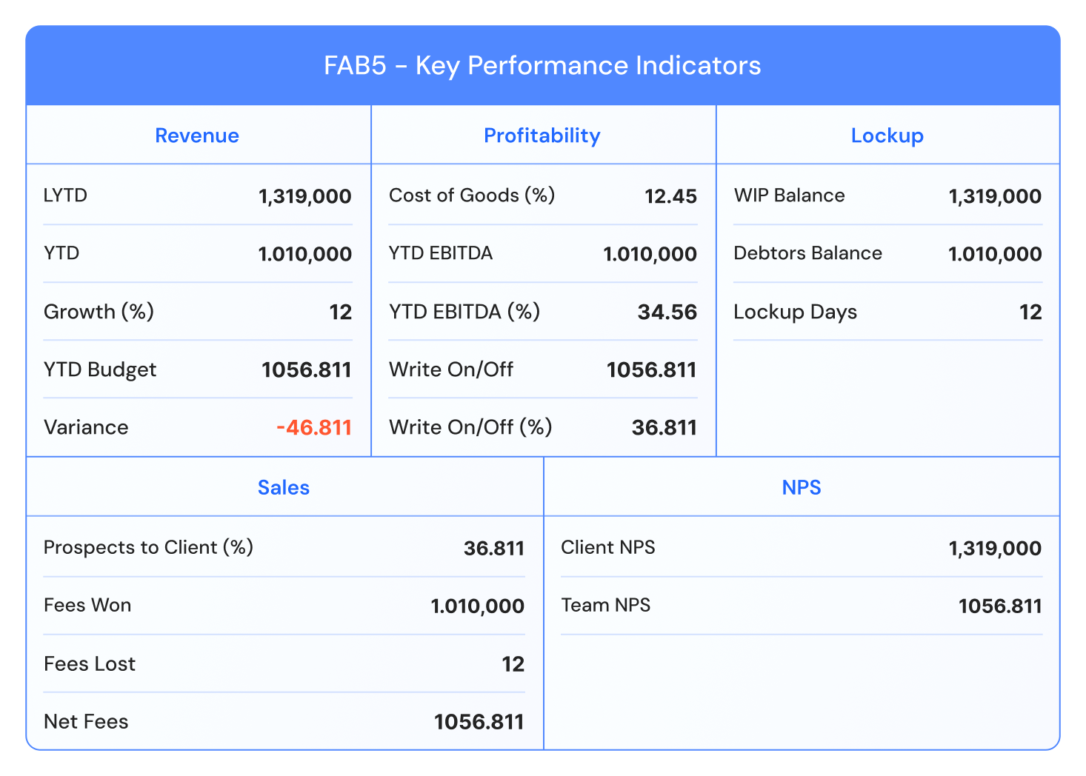Select the YTD Budget label
The image size is (1086, 776).
pos(100,369)
